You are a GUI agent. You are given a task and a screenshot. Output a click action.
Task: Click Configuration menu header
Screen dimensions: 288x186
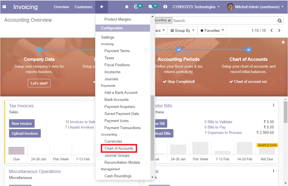click(123, 28)
